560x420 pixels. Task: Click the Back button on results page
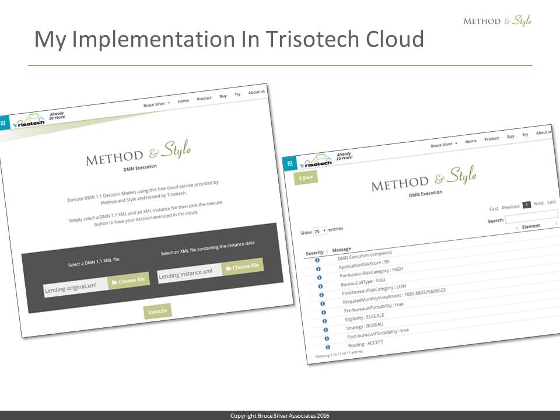(306, 177)
